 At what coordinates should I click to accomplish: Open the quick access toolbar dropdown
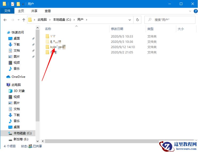coord(23,4)
